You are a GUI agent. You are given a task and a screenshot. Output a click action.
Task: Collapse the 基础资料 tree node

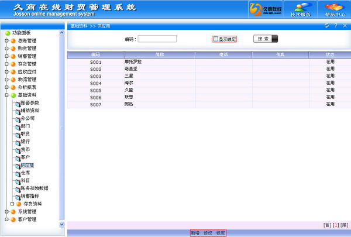pos(6,95)
